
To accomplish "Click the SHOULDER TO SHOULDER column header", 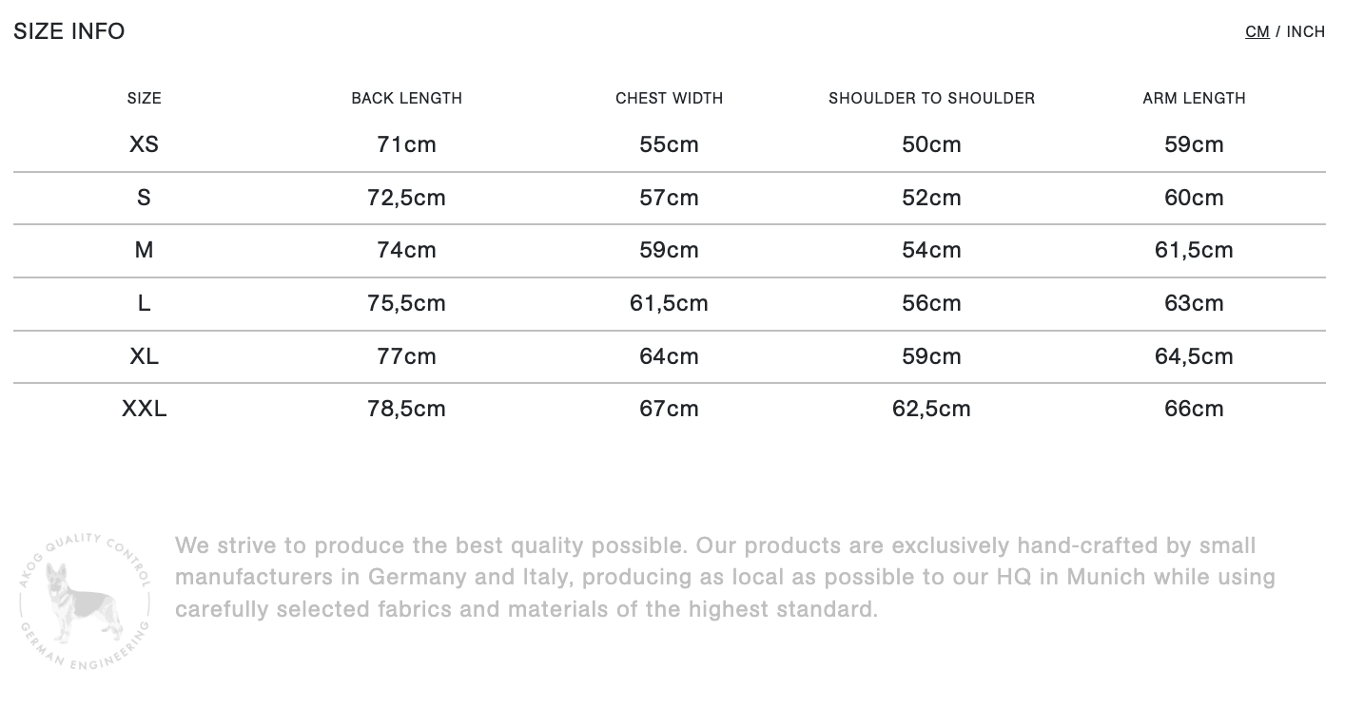I will [932, 98].
